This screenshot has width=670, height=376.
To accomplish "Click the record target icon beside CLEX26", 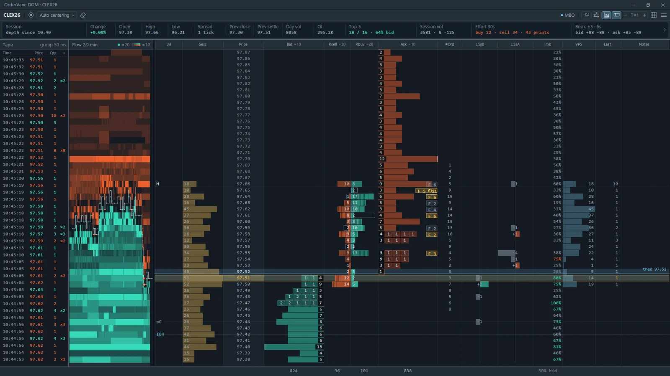I will coord(31,15).
